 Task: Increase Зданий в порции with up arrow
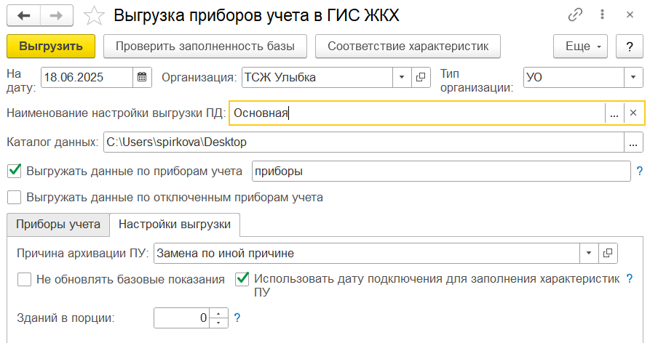(218, 314)
